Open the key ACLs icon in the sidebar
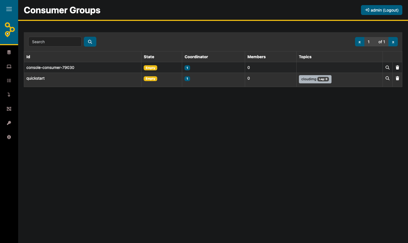 pos(9,123)
